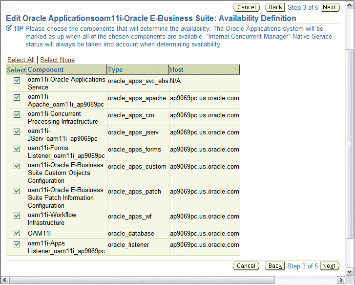Toggle checkbox for oam11i-Apache_oam11i_ap9069pc
The image size is (355, 285).
17,97
